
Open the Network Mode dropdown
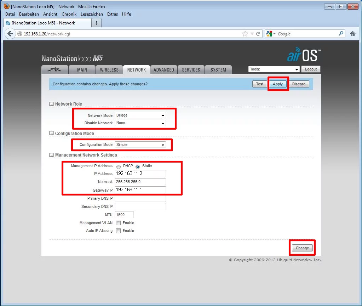(140, 115)
